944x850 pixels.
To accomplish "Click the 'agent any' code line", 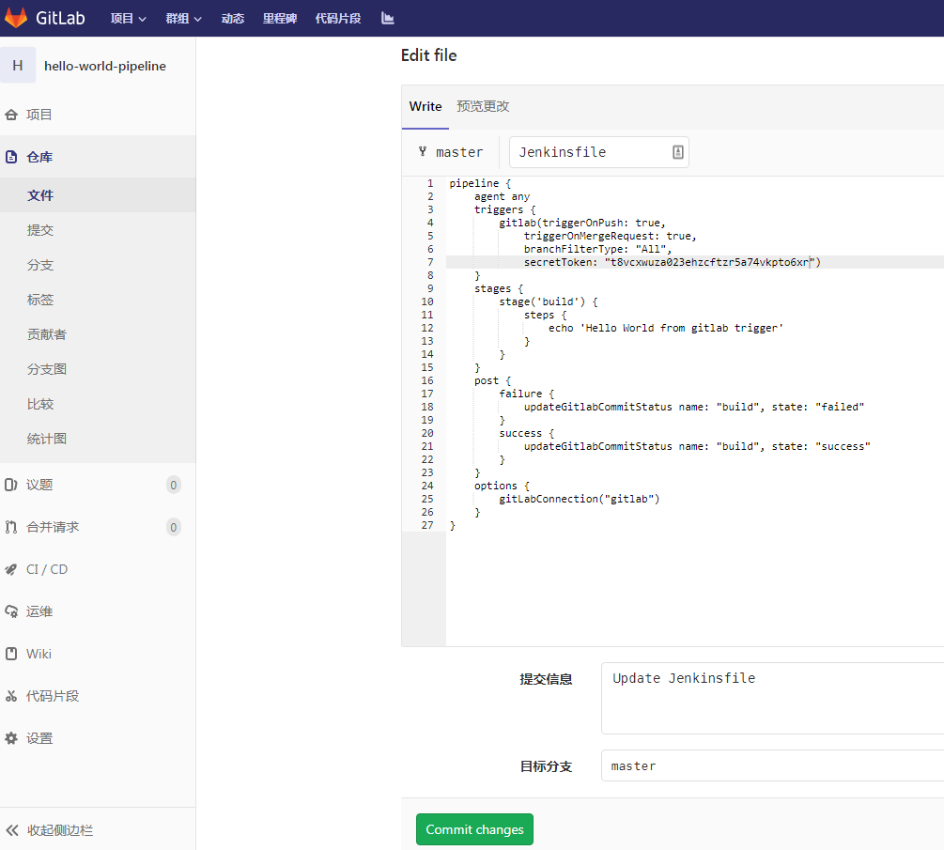I will click(x=502, y=197).
